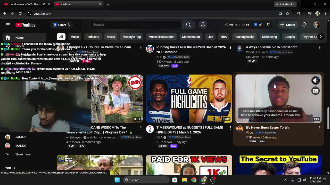Open options for the NFL 40-Yard Dash video
Screen dimensions: 330x185
230,48
